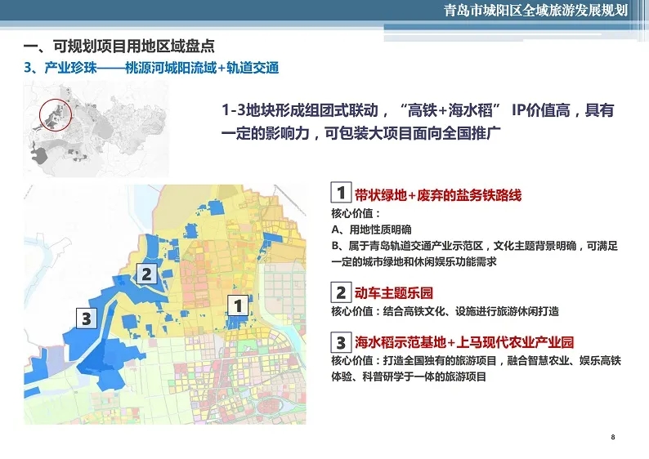Select legend number box 1

pos(341,194)
